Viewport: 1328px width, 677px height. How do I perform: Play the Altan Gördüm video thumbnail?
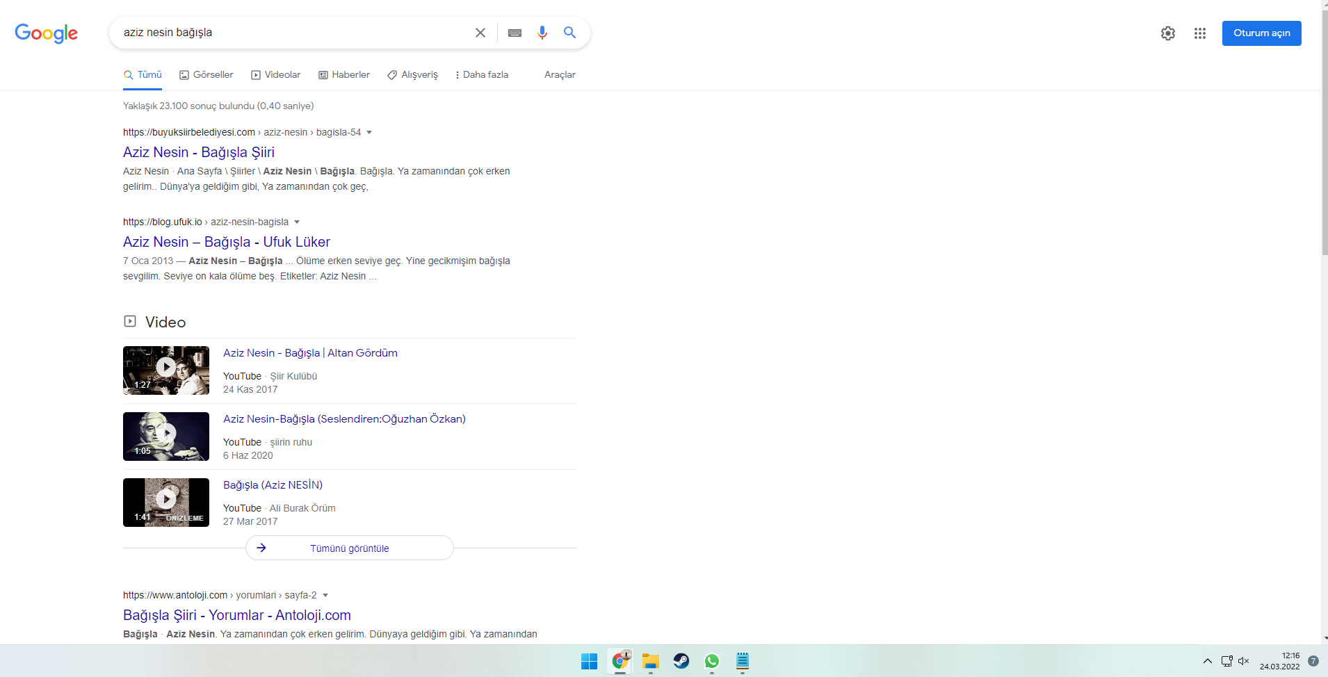166,370
